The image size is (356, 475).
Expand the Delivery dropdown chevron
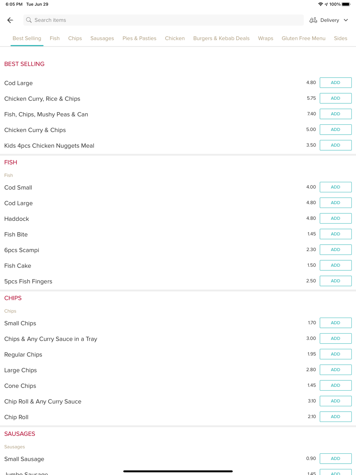pyautogui.click(x=346, y=20)
